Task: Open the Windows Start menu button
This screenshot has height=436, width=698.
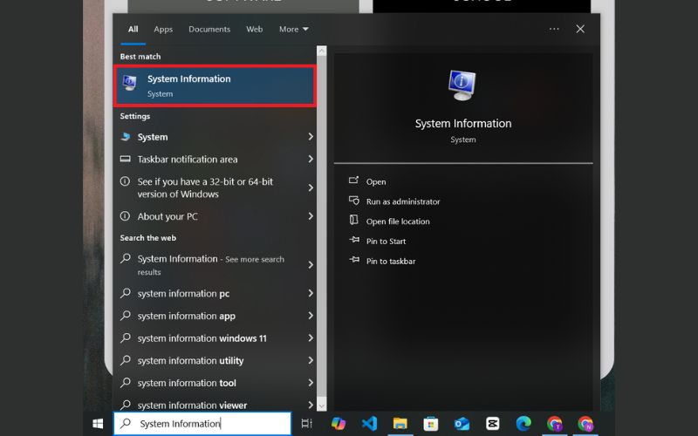Action: (x=98, y=424)
